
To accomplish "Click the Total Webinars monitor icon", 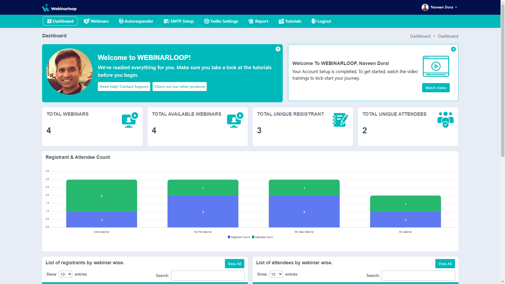I will click(x=130, y=120).
